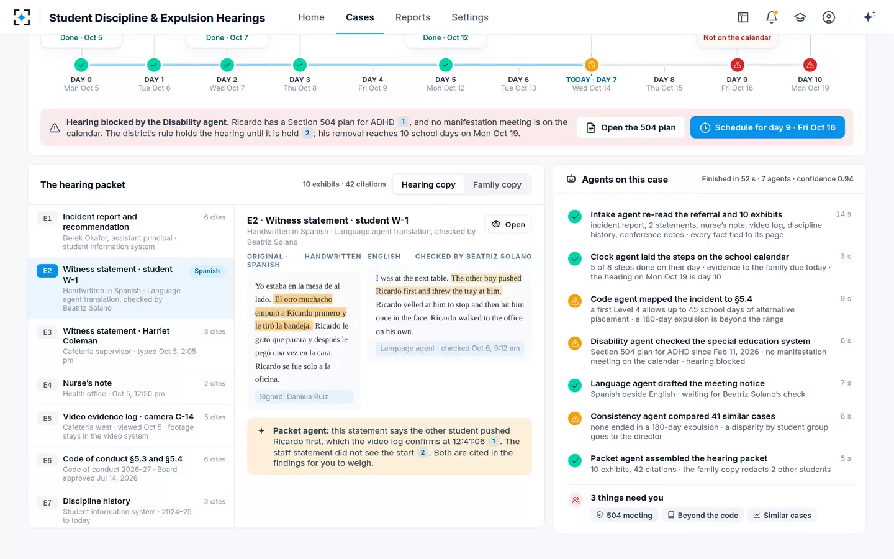Viewport: 894px width, 559px height.
Task: Schedule the meeting for day 9 Fri Oct 16
Action: pyautogui.click(x=767, y=127)
